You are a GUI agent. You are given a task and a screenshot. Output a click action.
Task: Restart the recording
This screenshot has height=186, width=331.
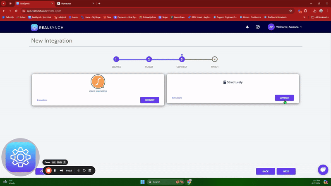pos(84,171)
